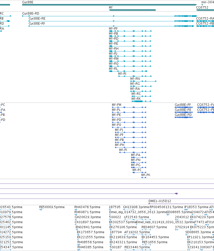214x251 pixels.
Task: Click the Mf-RE transcript label
Action: click(113, 44)
